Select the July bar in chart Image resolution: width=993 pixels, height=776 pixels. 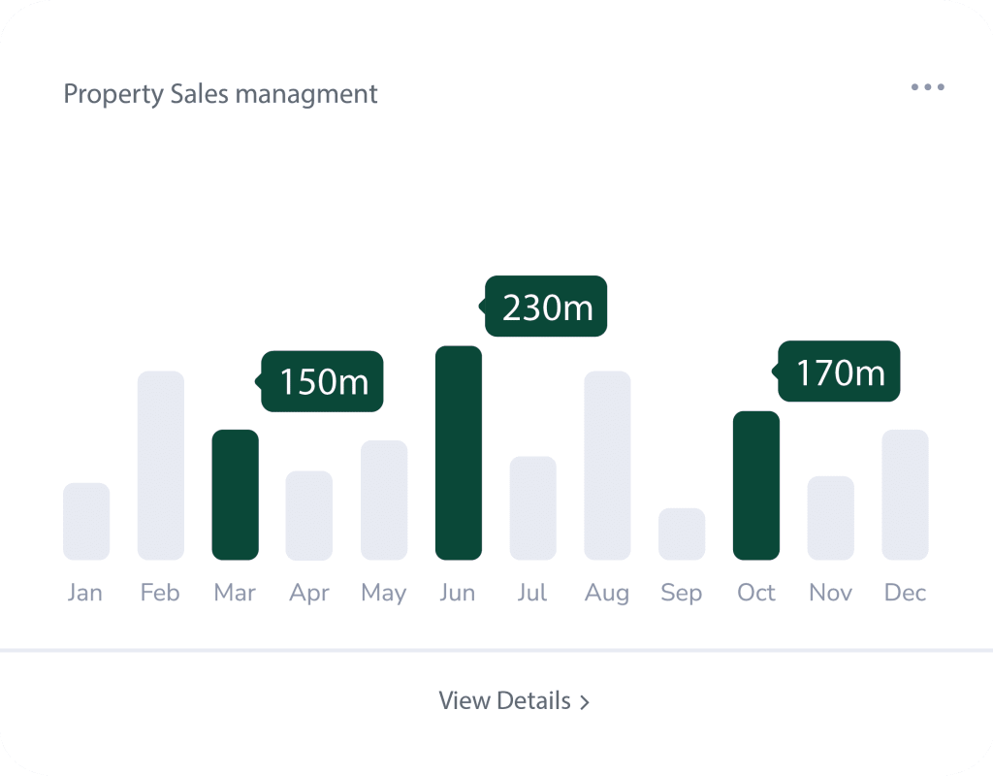coord(533,508)
